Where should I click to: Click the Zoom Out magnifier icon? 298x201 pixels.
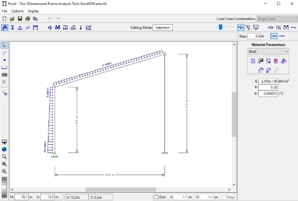tap(4, 171)
